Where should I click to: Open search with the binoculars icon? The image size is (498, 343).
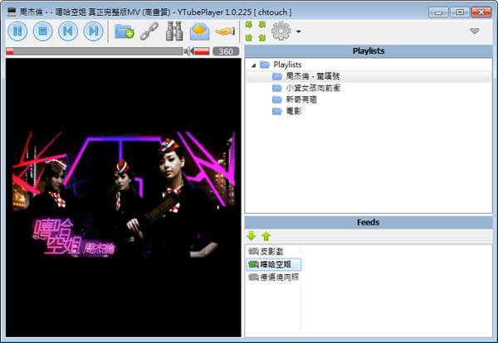pyautogui.click(x=175, y=31)
